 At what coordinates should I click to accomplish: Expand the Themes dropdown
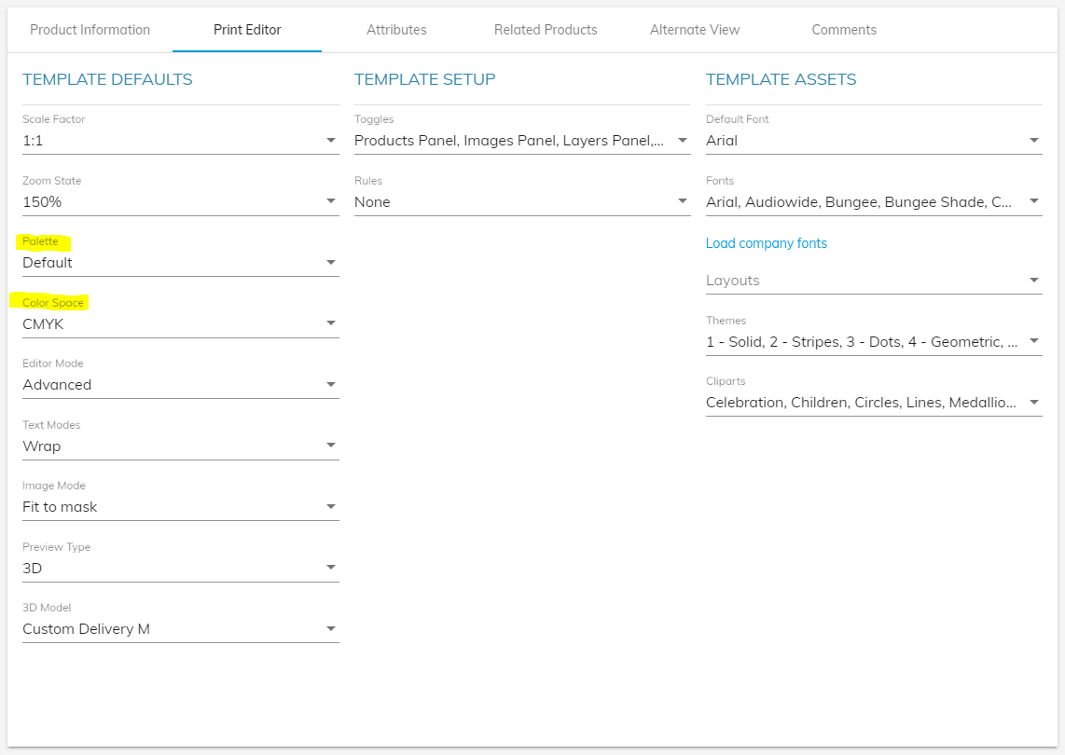click(x=874, y=341)
